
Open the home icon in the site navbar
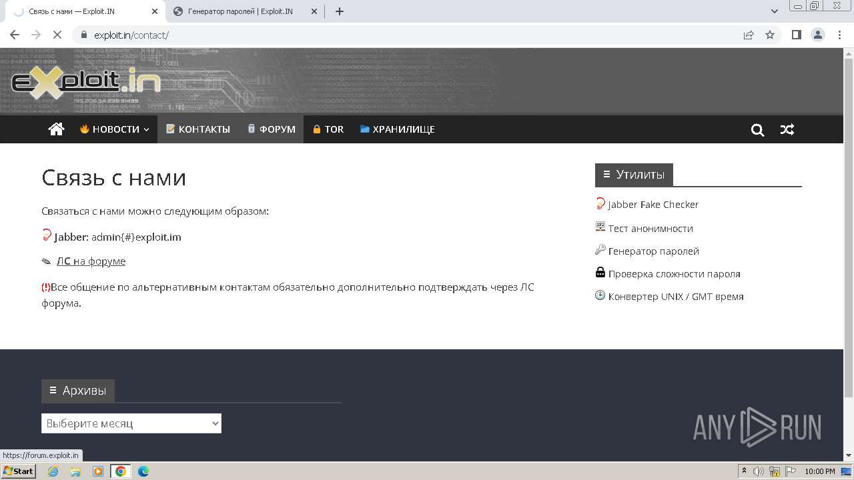tap(56, 129)
